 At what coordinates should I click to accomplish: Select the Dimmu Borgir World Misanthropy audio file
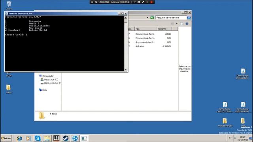point(243,107)
